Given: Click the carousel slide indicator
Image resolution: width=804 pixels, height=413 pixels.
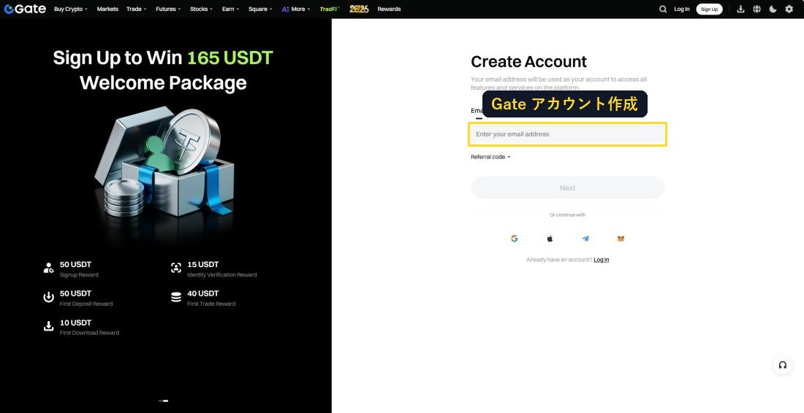Looking at the screenshot, I should click(164, 401).
